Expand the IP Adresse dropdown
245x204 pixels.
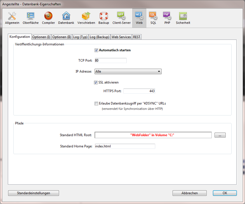[x=128, y=71]
